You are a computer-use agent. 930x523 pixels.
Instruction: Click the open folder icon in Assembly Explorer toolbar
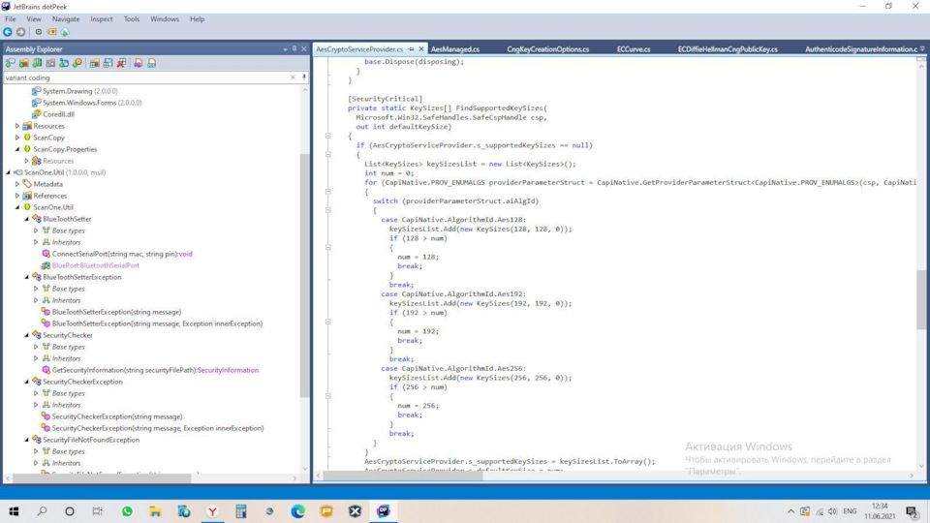(23, 63)
